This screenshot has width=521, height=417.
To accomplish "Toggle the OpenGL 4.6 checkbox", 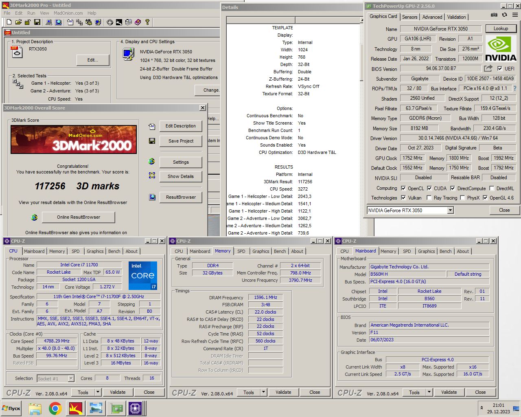I will tap(485, 198).
